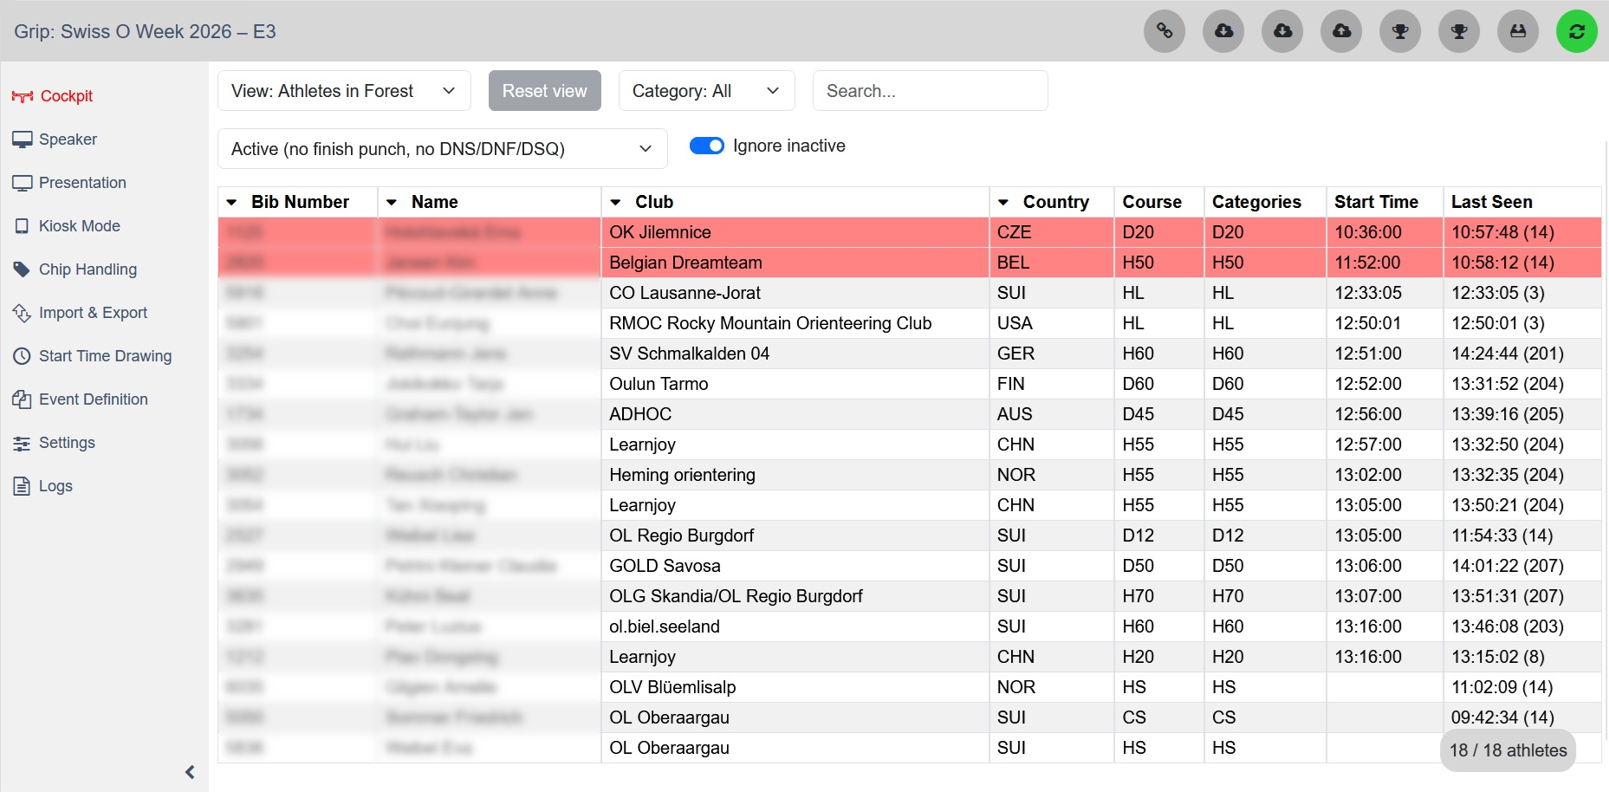Open Logs in the sidebar

click(55, 486)
